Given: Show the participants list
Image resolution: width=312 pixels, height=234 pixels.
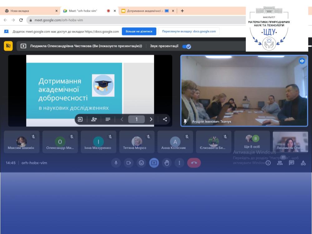Looking at the screenshot, I should tap(280, 163).
